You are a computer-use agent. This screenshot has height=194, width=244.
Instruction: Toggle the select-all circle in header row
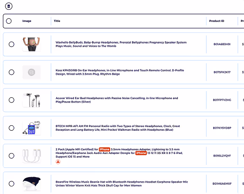[9, 21]
